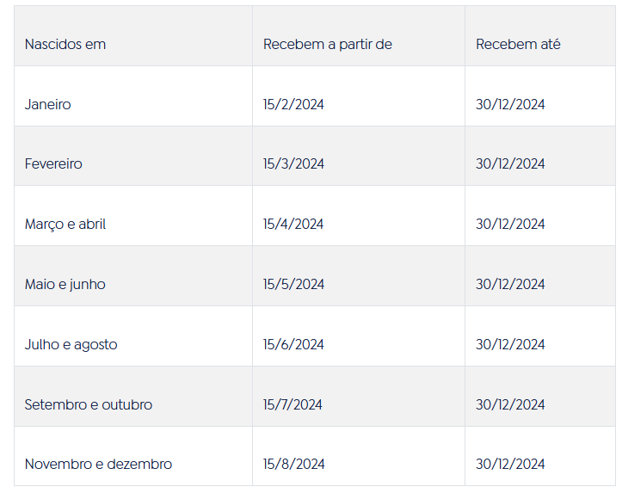Click the date 15/8/2024
The width and height of the screenshot is (622, 493).
point(293,464)
